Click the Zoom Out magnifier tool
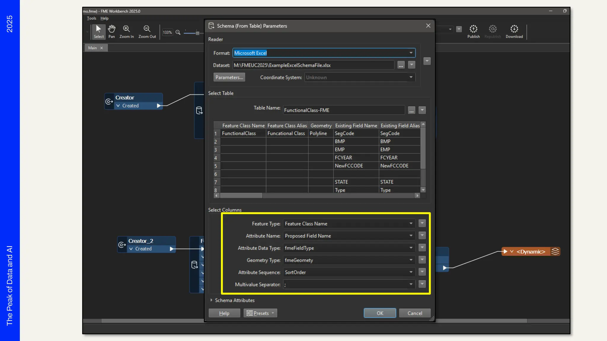This screenshot has height=341, width=607. [147, 31]
